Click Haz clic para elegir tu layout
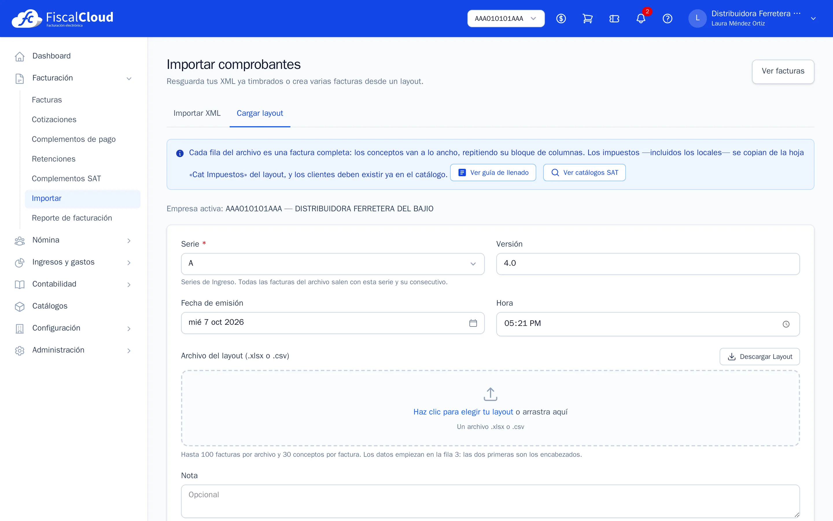The width and height of the screenshot is (833, 521). 463,412
